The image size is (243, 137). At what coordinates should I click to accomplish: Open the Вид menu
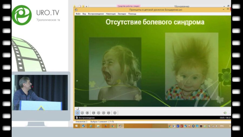point(84,14)
